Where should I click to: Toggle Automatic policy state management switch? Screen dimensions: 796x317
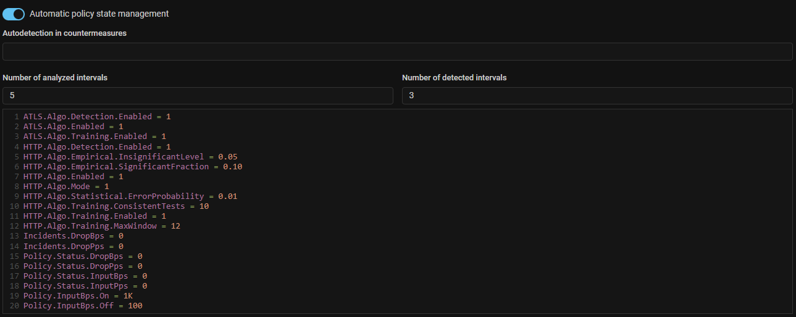click(x=14, y=14)
